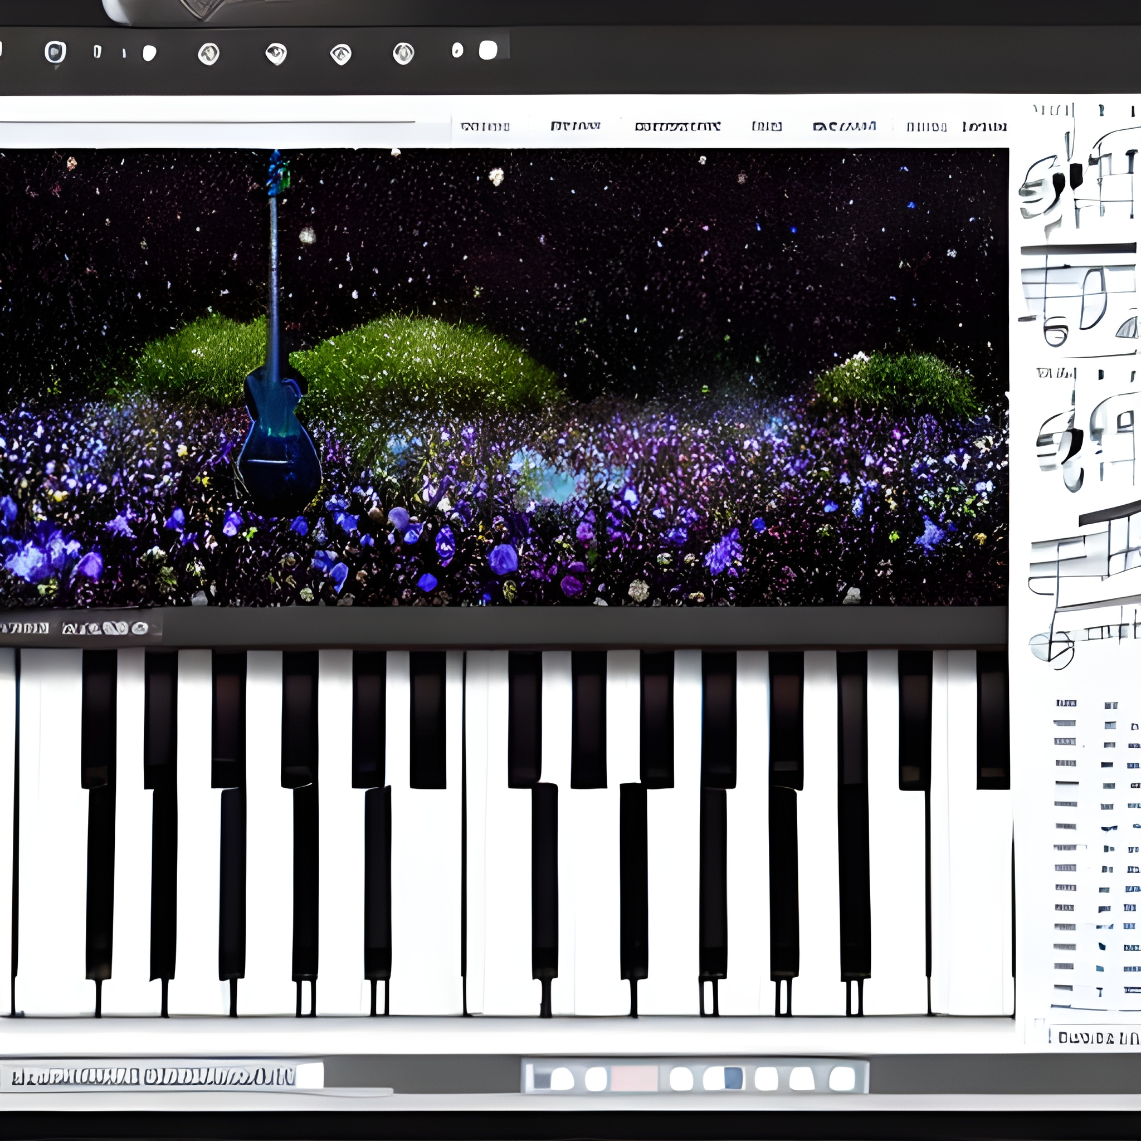Play the rightmost black piano key
1141x1141 pixels.
992,719
